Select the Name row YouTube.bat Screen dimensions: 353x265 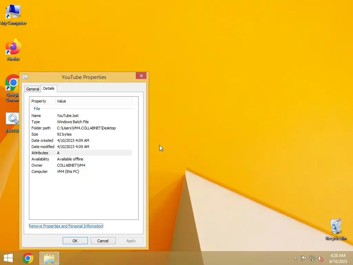[x=81, y=116]
